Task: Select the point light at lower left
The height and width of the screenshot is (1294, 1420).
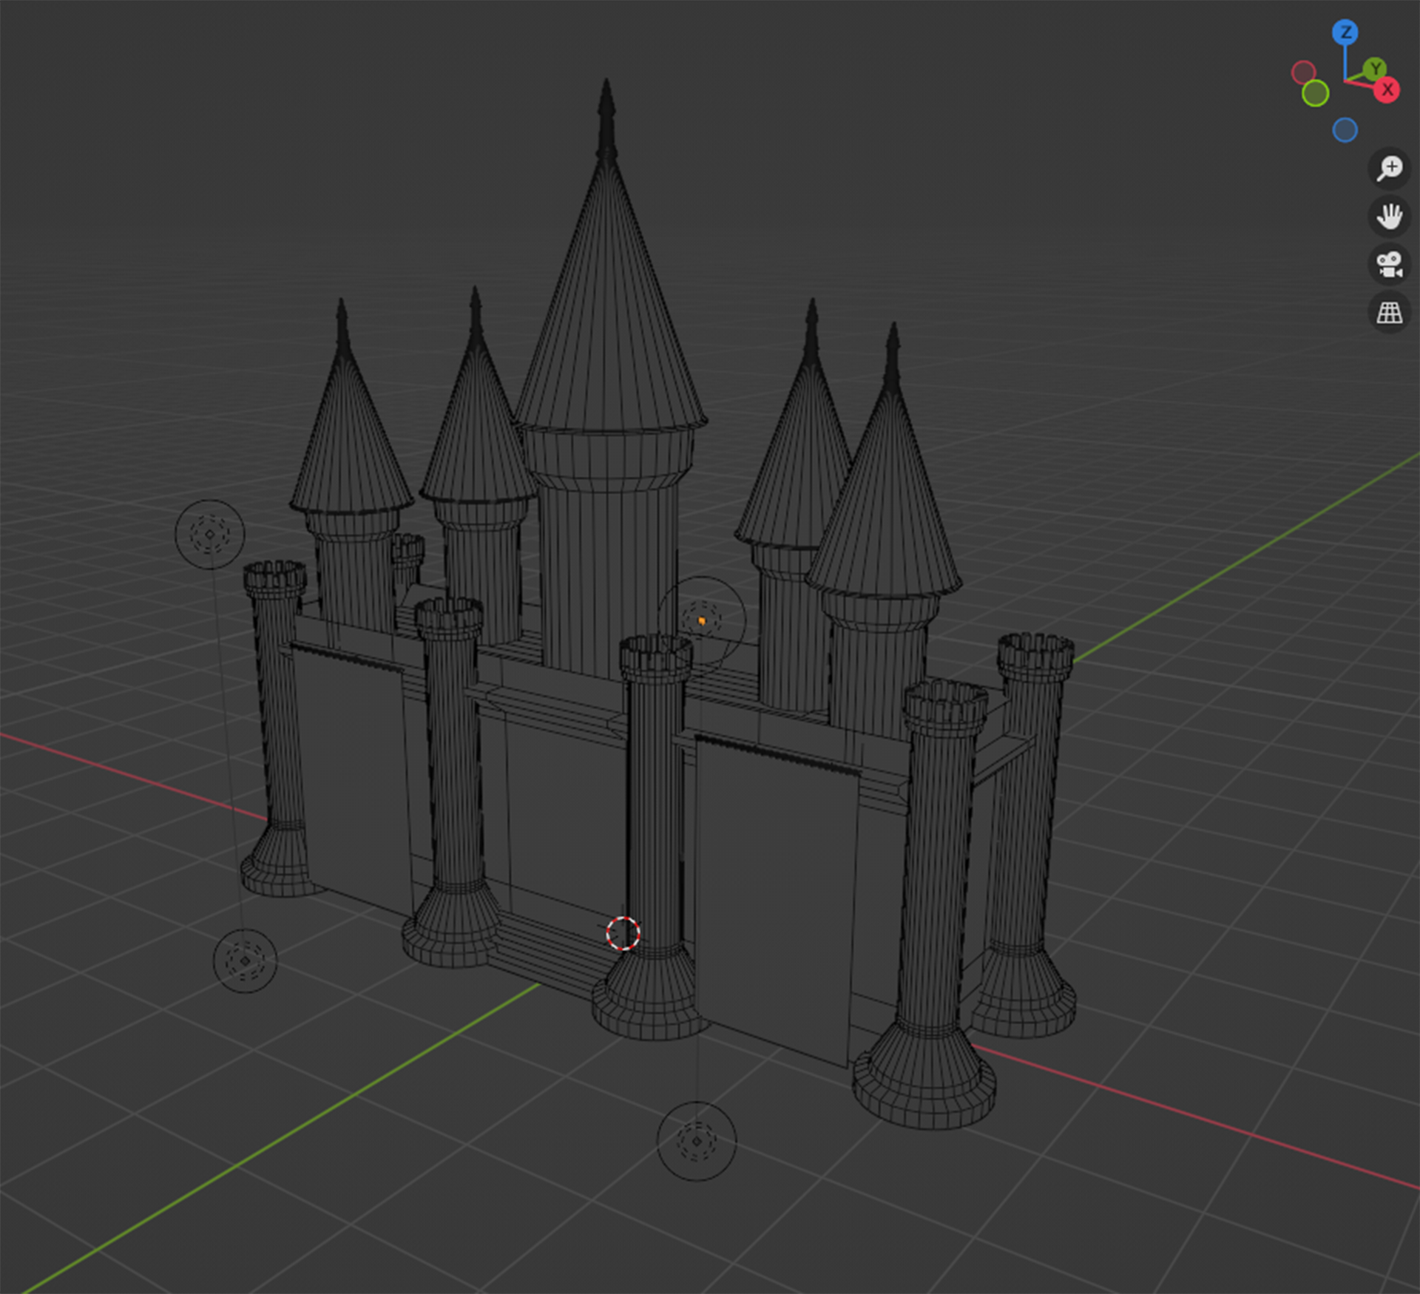Action: [245, 961]
